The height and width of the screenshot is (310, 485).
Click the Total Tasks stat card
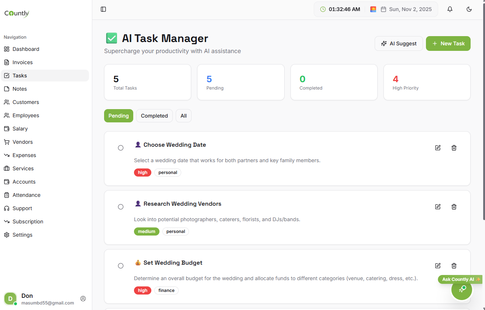pos(148,82)
